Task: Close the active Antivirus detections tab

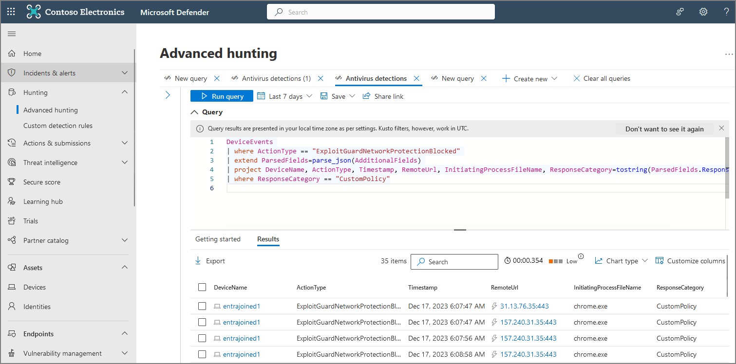Action: [x=416, y=78]
